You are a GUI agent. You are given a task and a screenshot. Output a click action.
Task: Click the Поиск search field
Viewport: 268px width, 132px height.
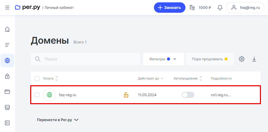(89, 59)
